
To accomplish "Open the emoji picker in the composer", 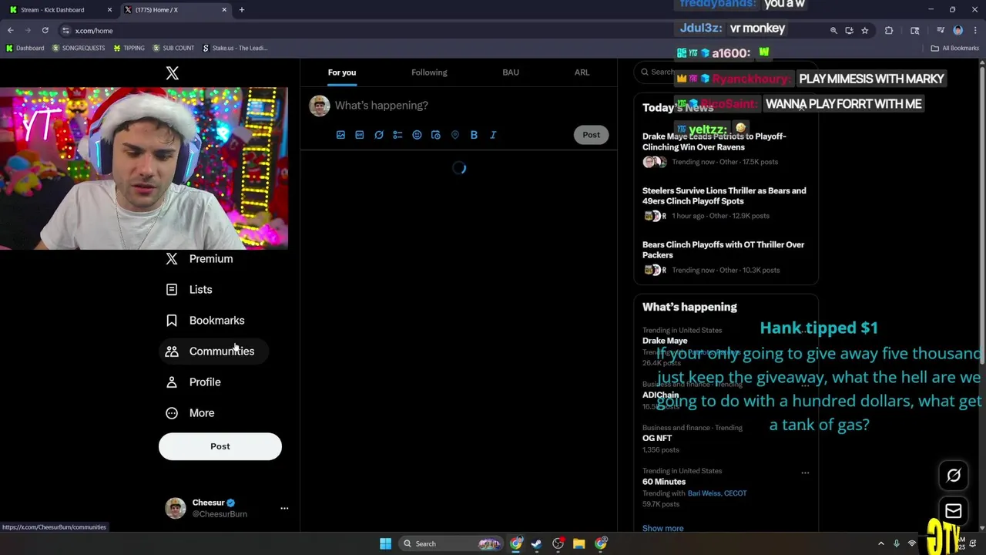I will pos(417,135).
